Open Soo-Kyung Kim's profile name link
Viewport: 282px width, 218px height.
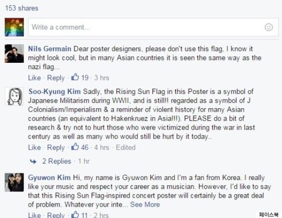[55, 92]
